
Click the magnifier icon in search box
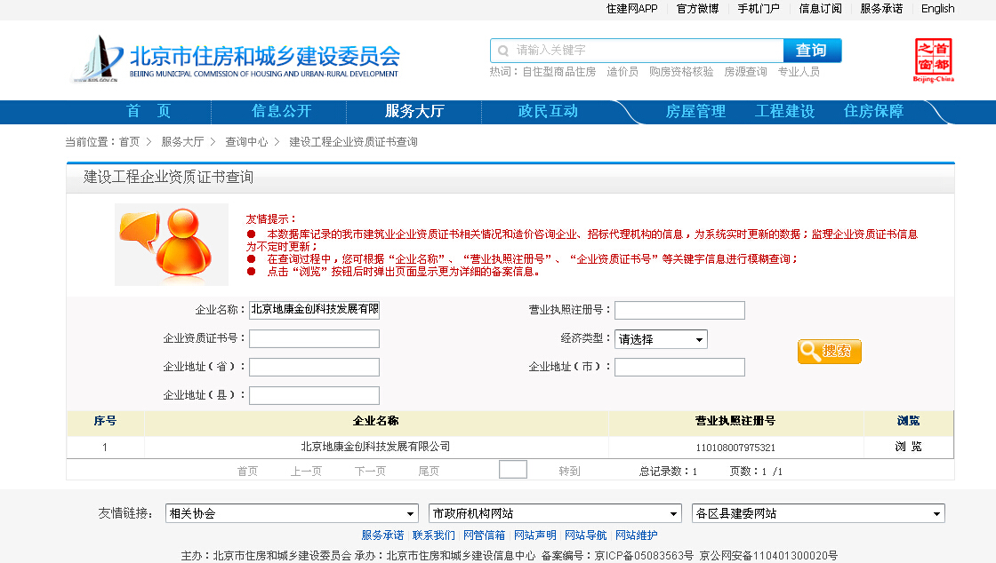click(x=504, y=51)
